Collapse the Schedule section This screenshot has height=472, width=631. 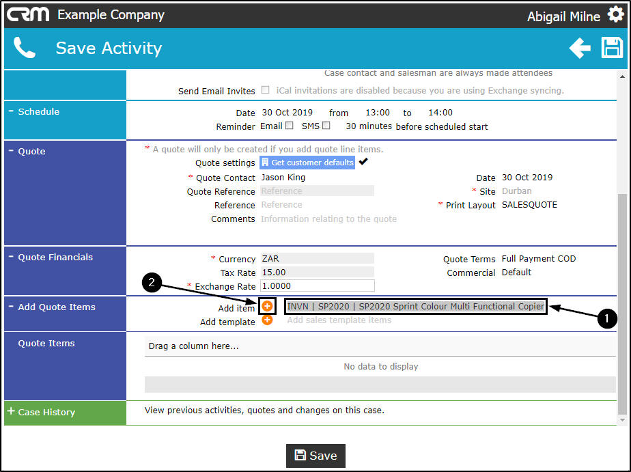click(11, 111)
